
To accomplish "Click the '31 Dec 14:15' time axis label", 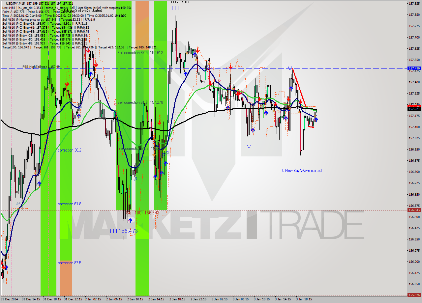I will point(31,299).
